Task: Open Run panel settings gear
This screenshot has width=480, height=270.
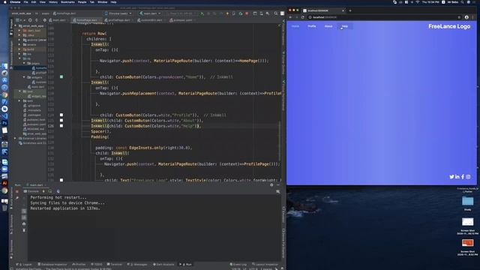Action: (x=271, y=185)
